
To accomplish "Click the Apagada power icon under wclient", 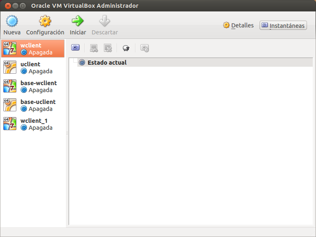I will tap(24, 52).
